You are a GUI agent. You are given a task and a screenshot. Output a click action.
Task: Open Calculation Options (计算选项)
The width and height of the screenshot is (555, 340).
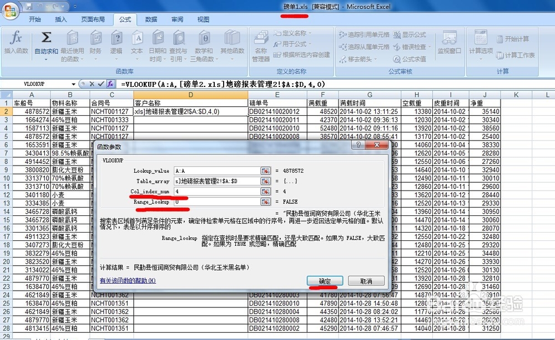point(481,45)
